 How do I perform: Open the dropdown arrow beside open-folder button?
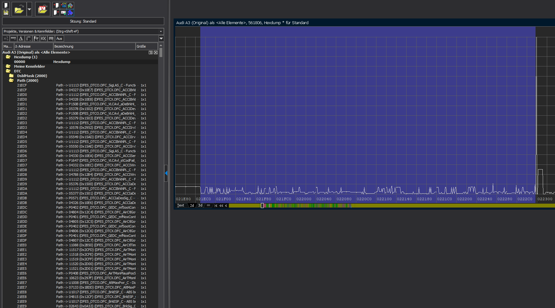pos(29,9)
